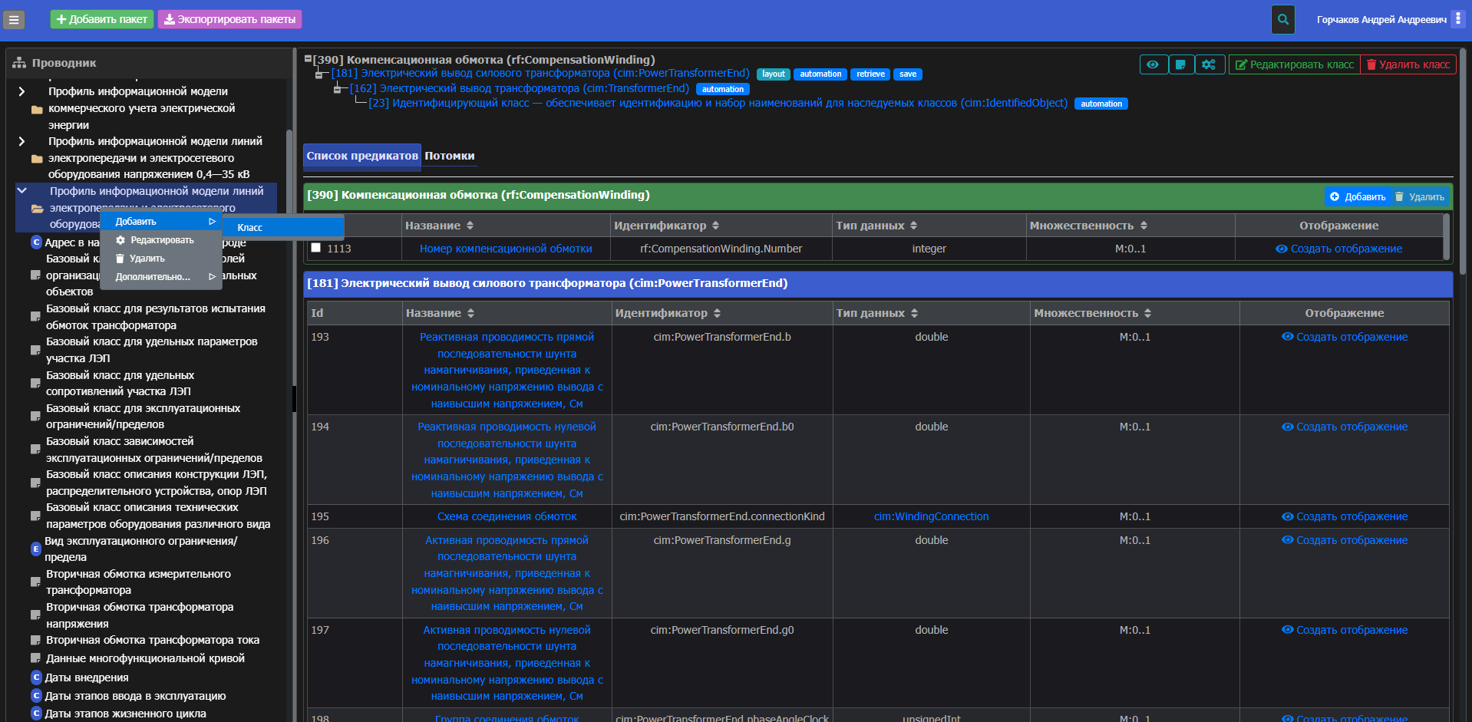Sort Тип данных column in class 181 table
This screenshot has height=722, width=1472.
tap(914, 313)
